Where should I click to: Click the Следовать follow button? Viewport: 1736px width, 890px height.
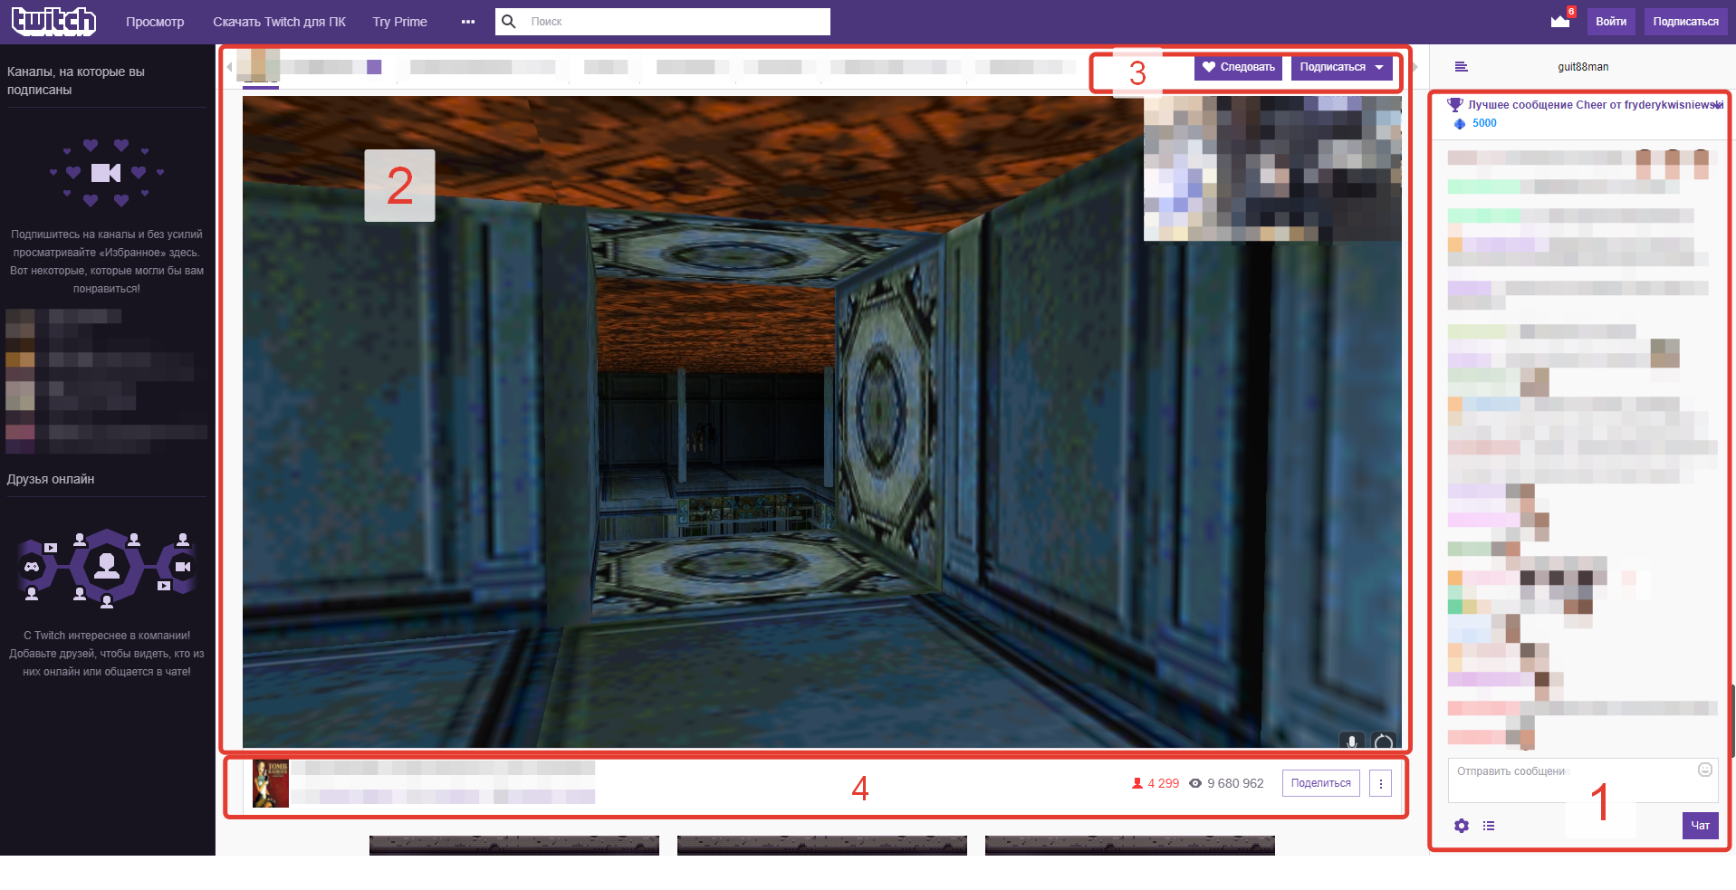click(x=1238, y=67)
